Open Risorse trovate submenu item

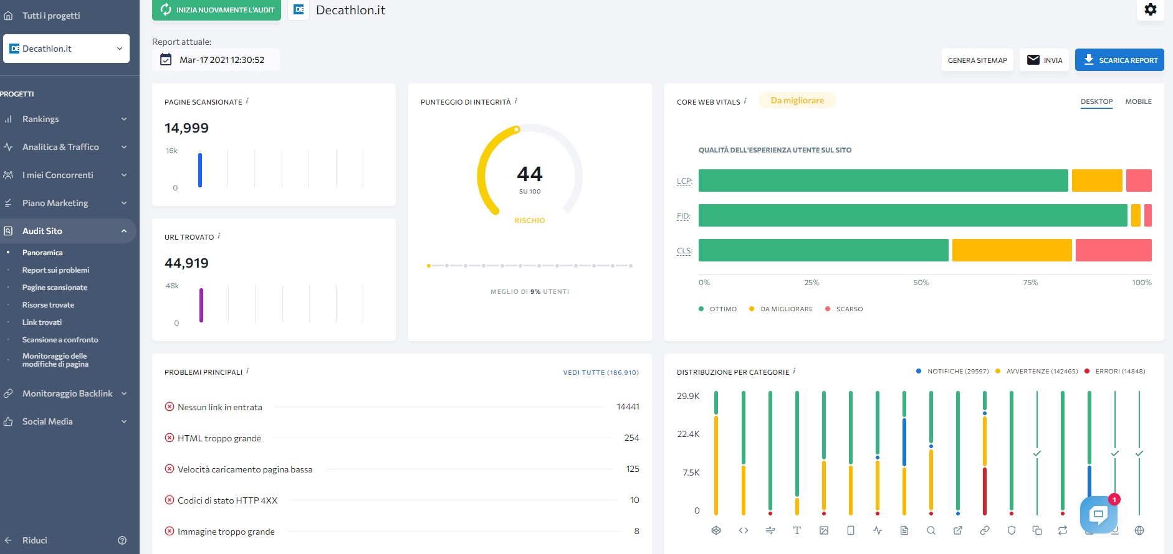[x=48, y=305]
